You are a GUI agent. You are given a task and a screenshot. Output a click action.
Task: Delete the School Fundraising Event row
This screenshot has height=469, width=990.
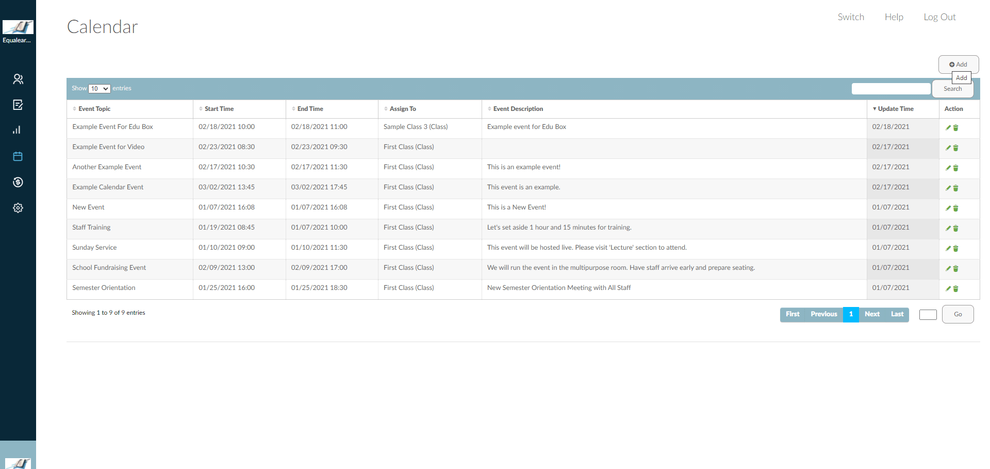point(955,268)
